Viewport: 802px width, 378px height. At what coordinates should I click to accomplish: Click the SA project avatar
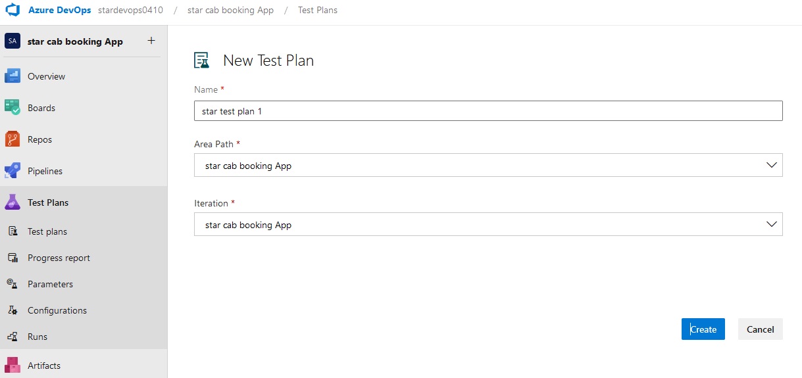tap(13, 41)
